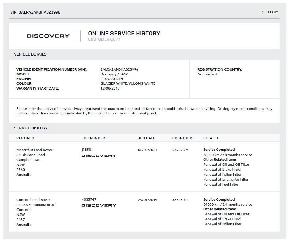Click the chevron arrow beside PRINT
Viewport: 288px width, 242px height.
[263, 12]
